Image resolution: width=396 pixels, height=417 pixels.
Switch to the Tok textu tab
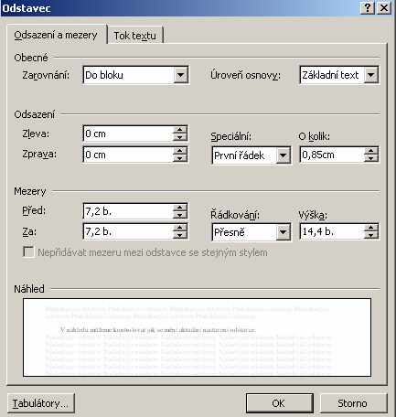pyautogui.click(x=135, y=36)
